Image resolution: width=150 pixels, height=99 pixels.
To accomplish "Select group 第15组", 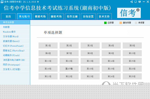I will (x=132, y=61).
